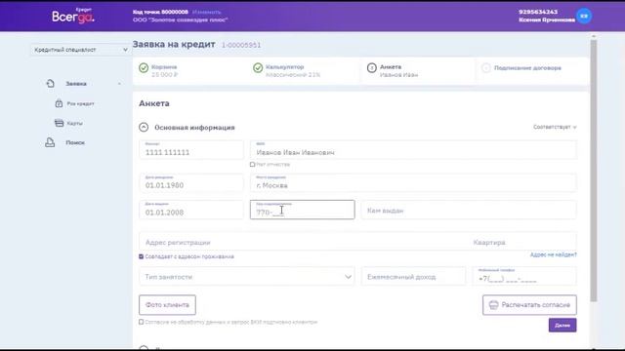Click the Фото клиента button

tap(167, 305)
